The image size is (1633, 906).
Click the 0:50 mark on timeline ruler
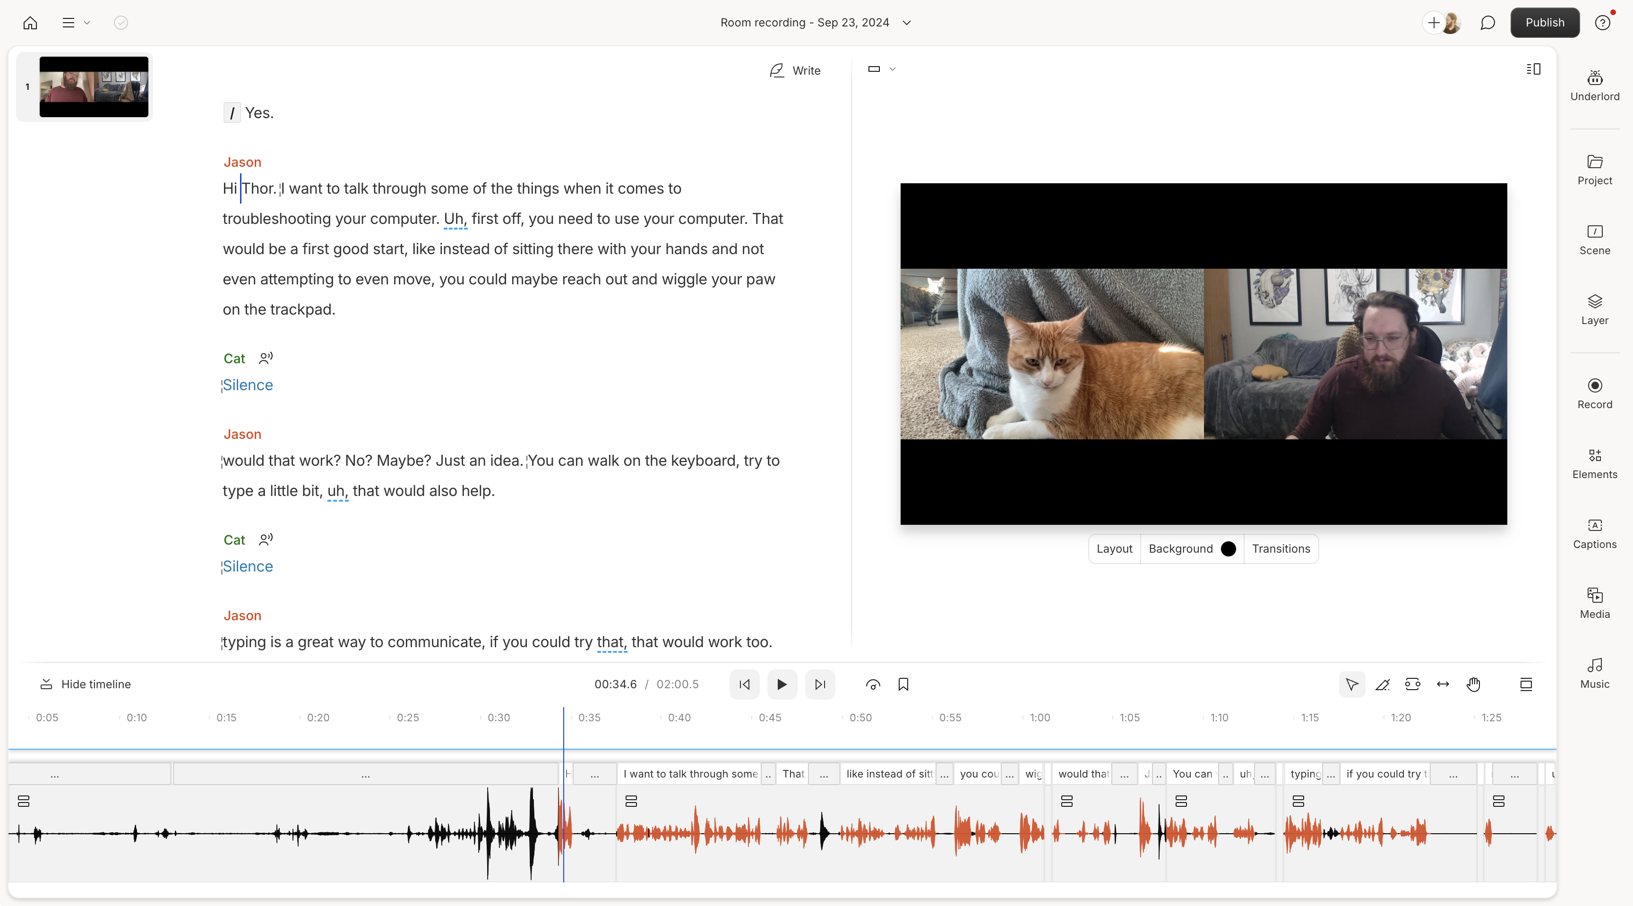point(860,718)
